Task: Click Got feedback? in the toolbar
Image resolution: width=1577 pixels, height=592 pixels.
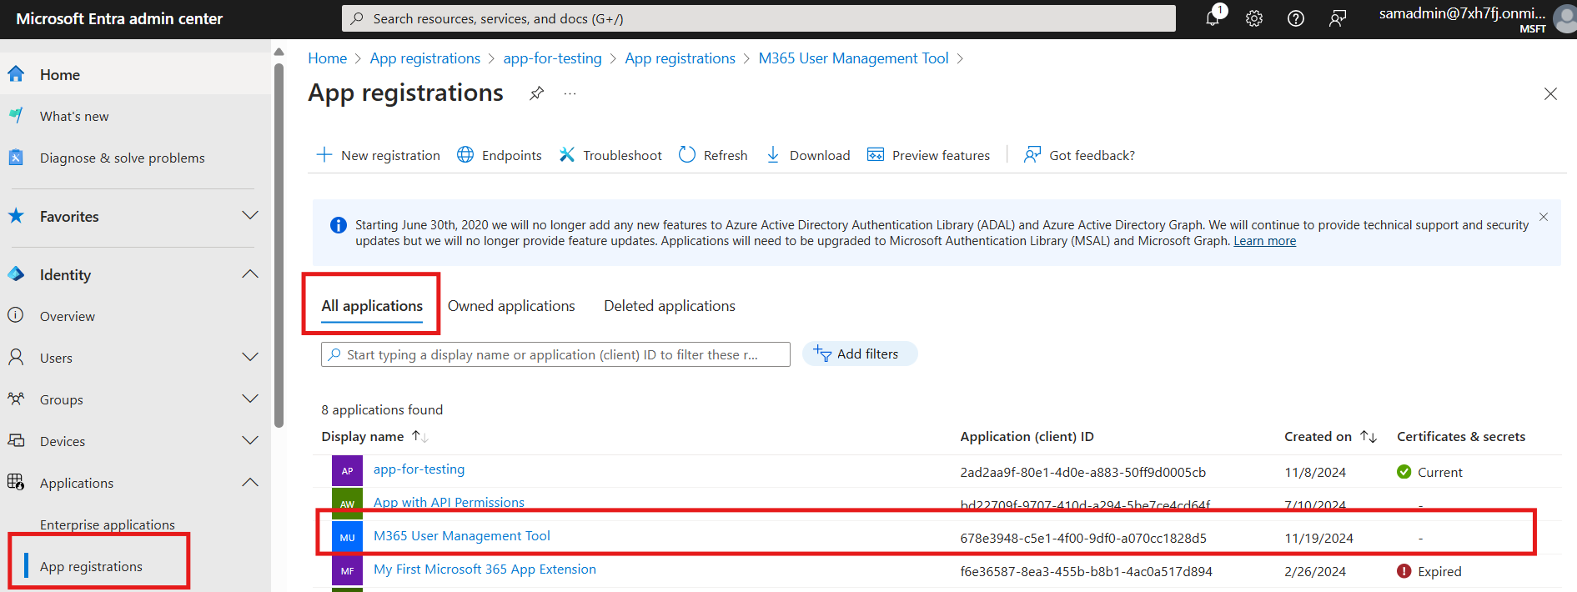Action: [x=1079, y=155]
